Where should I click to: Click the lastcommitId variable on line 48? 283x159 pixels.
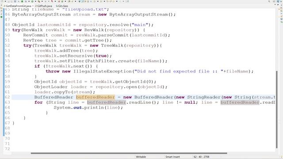[54, 25]
